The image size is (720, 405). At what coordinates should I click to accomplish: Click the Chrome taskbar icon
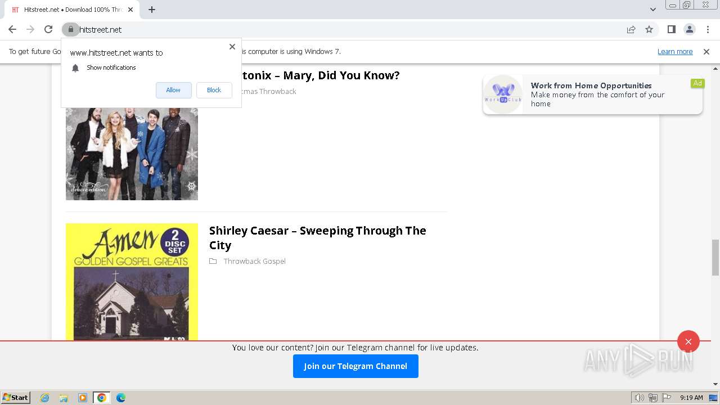[x=102, y=398]
